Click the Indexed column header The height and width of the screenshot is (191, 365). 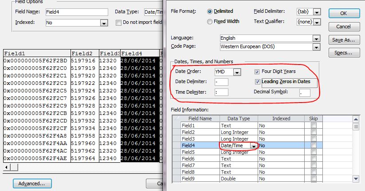(281, 118)
